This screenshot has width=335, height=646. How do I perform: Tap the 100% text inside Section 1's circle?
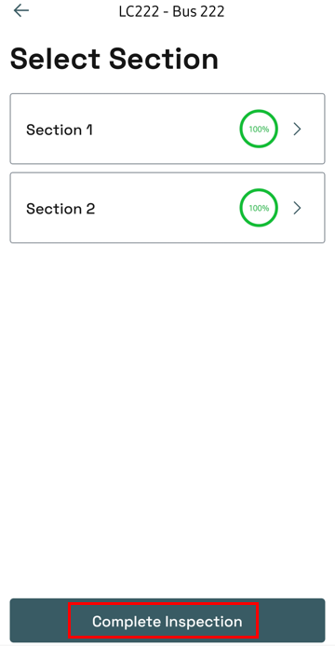[259, 129]
